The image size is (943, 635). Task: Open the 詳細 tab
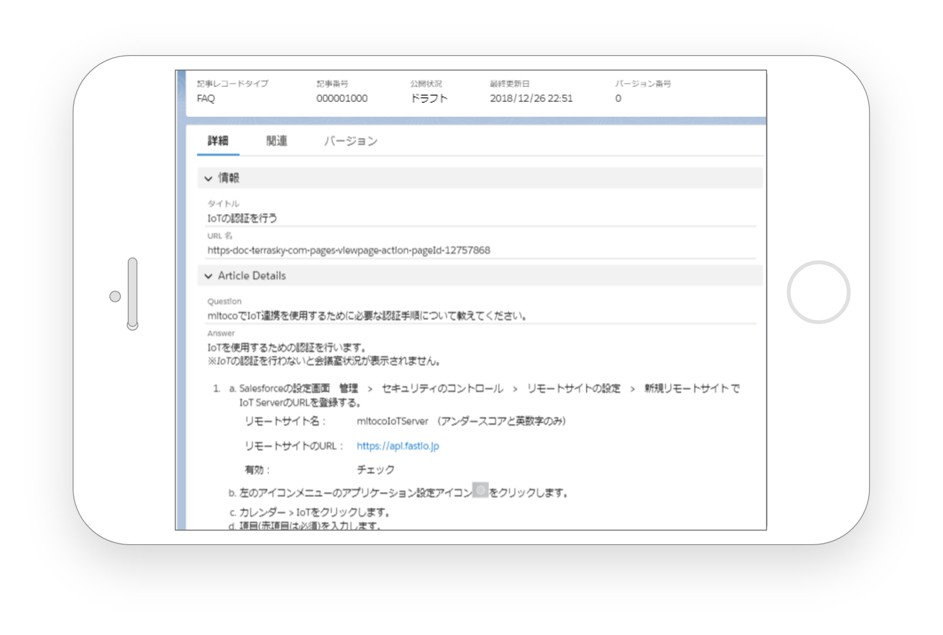(218, 141)
